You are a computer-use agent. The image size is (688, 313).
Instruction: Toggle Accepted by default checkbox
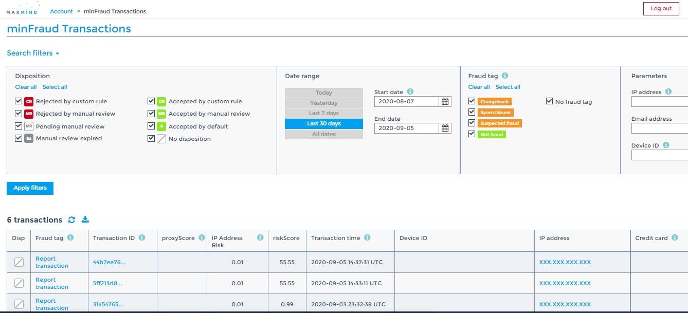151,126
